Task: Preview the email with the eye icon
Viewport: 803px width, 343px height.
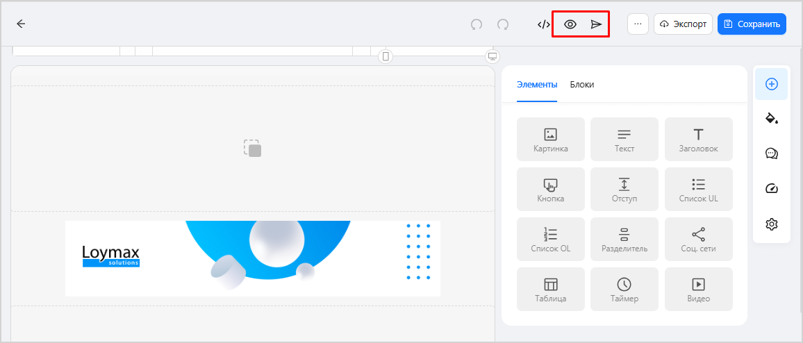Action: tap(570, 24)
